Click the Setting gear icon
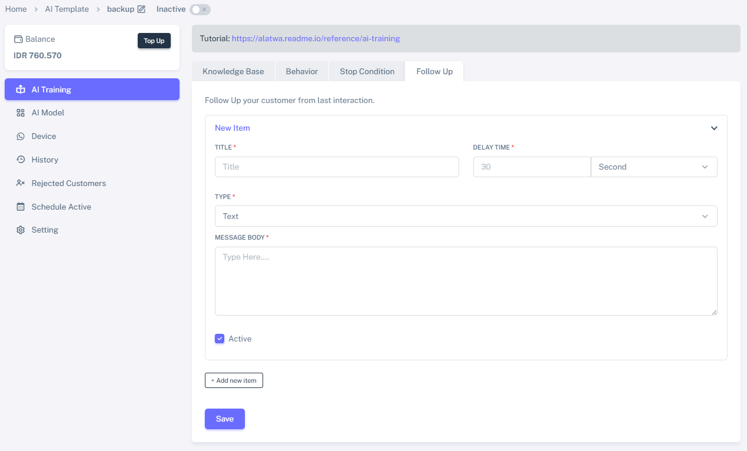The width and height of the screenshot is (747, 451). pyautogui.click(x=21, y=230)
